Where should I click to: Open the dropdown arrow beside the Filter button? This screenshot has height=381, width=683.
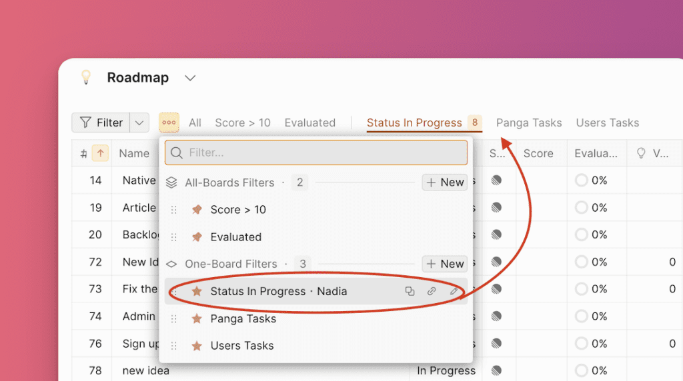139,123
